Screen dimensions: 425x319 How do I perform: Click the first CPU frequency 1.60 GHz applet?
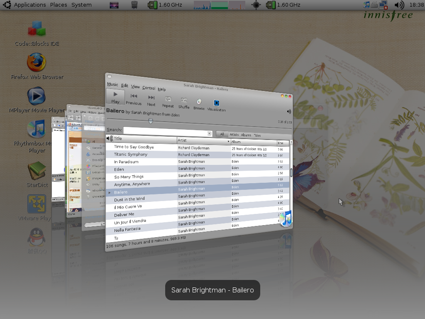click(x=165, y=5)
